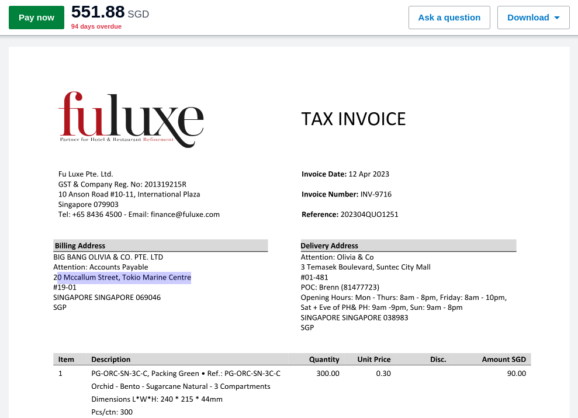Click the POC Brenn phone number line
This screenshot has height=418, width=578.
pyautogui.click(x=340, y=288)
